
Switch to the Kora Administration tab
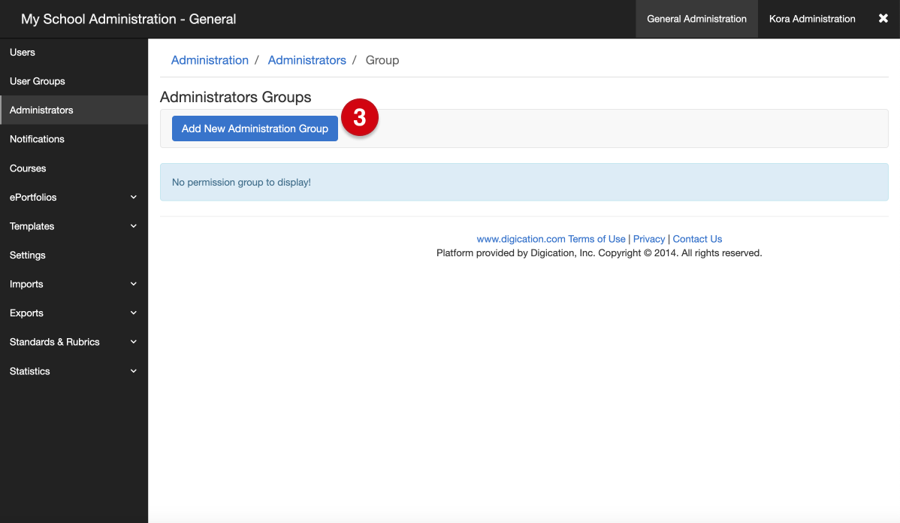tap(812, 19)
